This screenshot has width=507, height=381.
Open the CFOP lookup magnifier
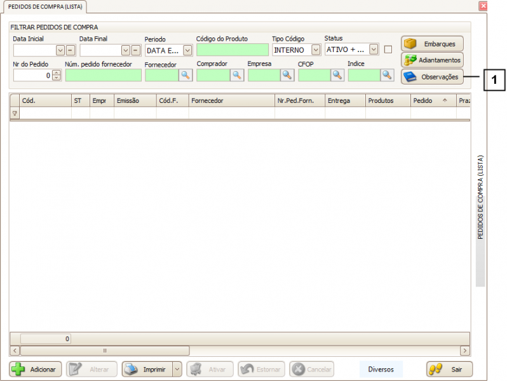337,75
